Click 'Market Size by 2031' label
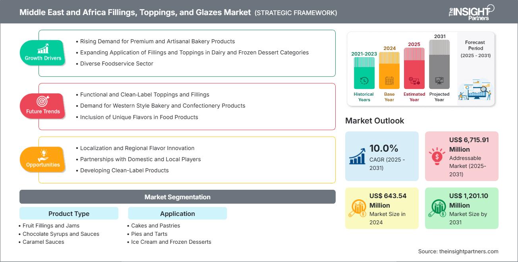 pyautogui.click(x=468, y=218)
